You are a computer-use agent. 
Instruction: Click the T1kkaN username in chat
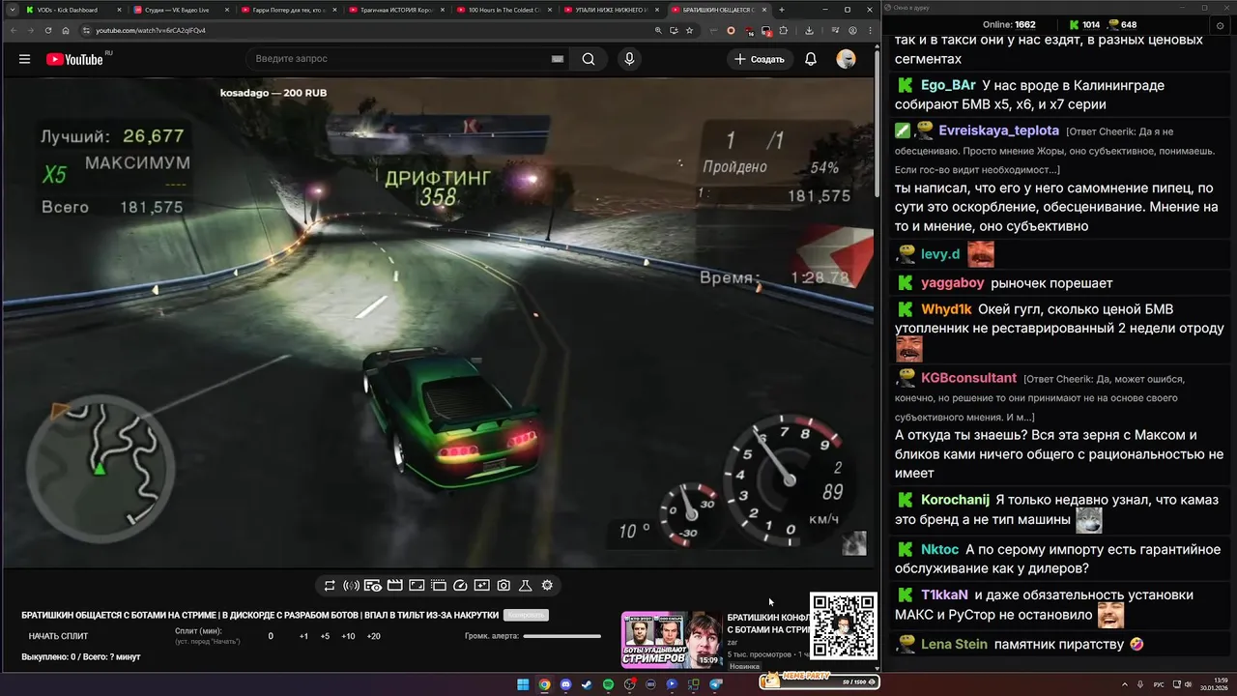coord(945,595)
